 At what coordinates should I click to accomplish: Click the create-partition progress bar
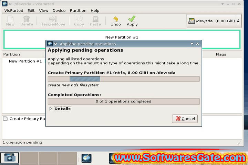point(124,79)
